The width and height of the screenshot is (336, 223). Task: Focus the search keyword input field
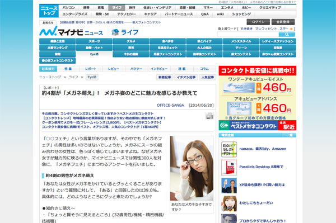pyautogui.click(x=248, y=34)
